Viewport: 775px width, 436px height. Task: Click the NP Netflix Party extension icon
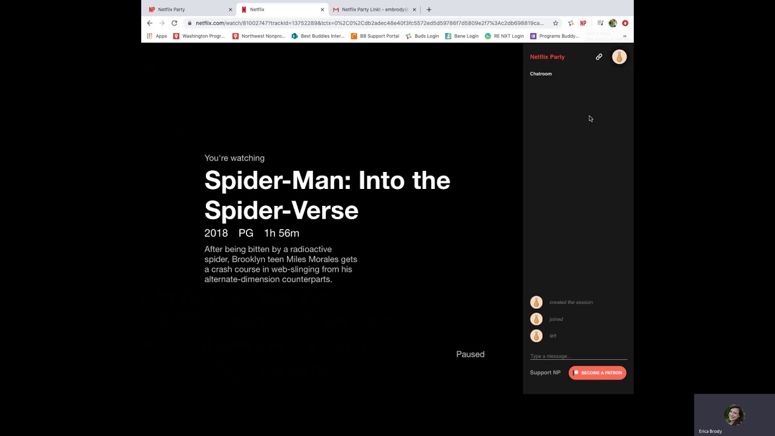tap(583, 23)
